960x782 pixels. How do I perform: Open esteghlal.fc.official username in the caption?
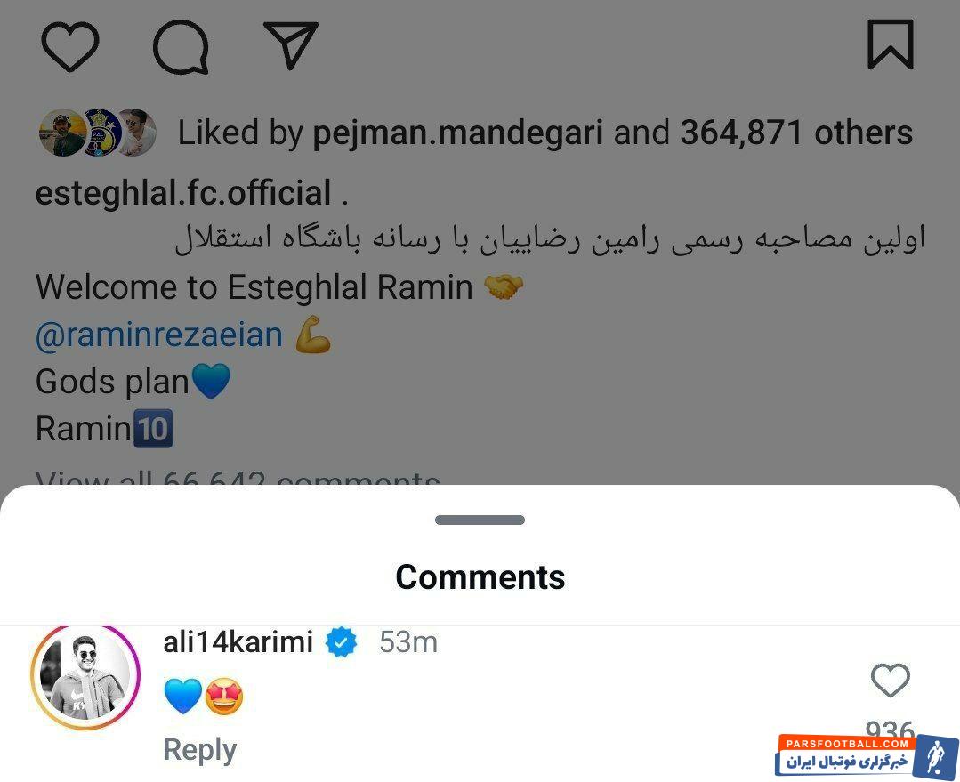coord(183,193)
